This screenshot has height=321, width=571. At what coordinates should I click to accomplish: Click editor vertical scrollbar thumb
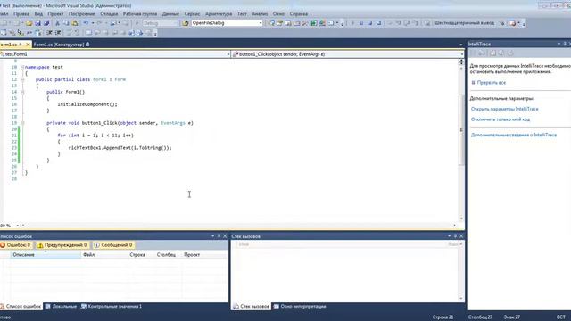pyautogui.click(x=461, y=129)
